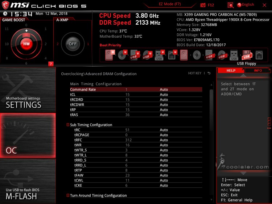
Task: Click the Overclocking\Advanced DRAM Configuration breadcrumb
Action: (x=99, y=74)
